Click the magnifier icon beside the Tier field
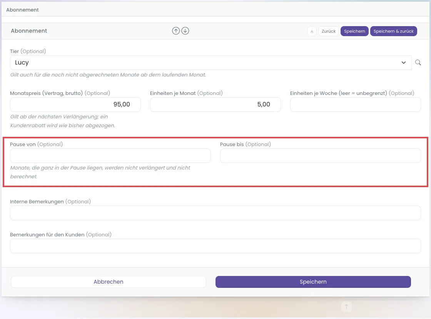Viewport: 431px width, 319px height. (418, 63)
